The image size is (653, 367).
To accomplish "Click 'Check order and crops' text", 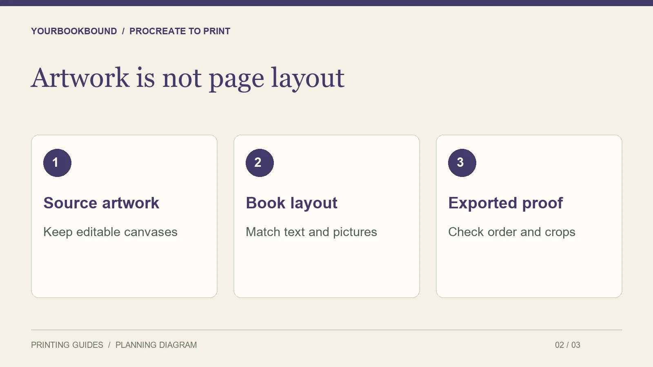I will click(x=512, y=232).
